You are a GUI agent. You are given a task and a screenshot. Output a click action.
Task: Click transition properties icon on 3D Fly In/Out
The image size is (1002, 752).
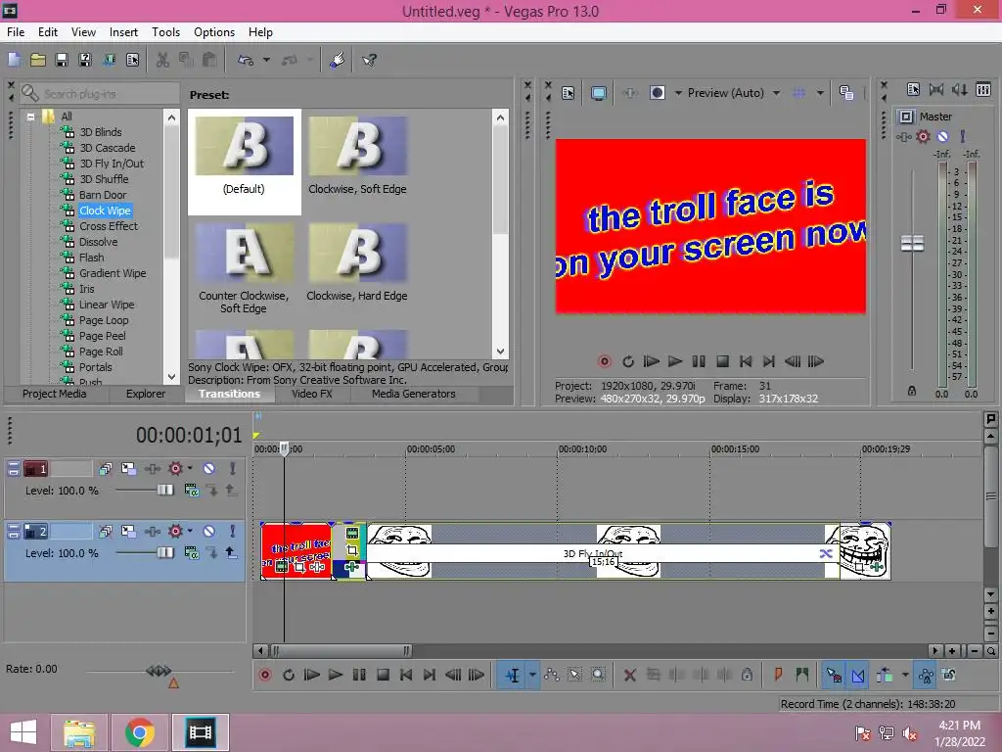(826, 553)
